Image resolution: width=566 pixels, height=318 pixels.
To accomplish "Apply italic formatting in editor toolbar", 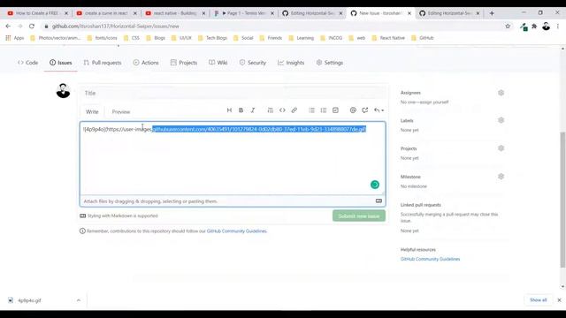I will 253,110.
